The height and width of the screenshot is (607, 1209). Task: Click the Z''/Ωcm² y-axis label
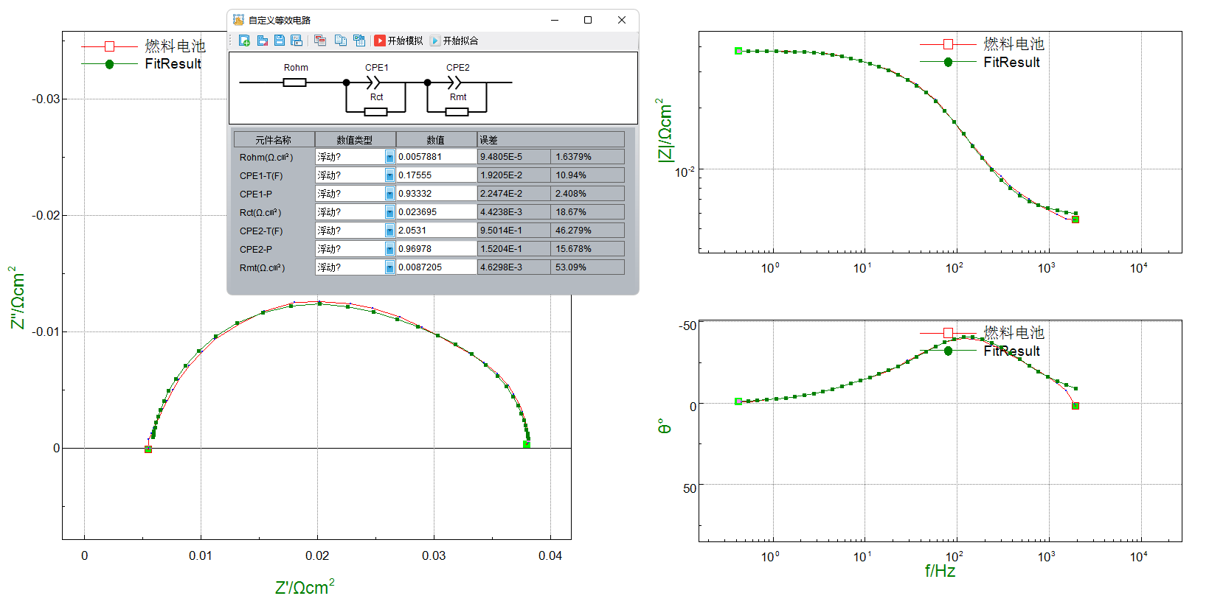tap(16, 298)
